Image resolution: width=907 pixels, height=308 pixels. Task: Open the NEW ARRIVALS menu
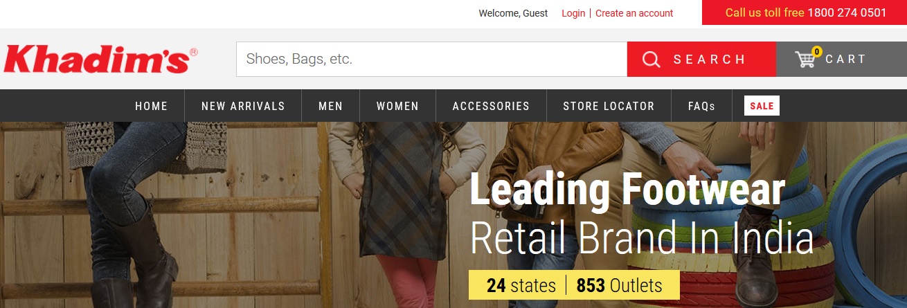(243, 106)
